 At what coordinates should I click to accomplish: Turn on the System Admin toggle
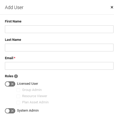10,111
